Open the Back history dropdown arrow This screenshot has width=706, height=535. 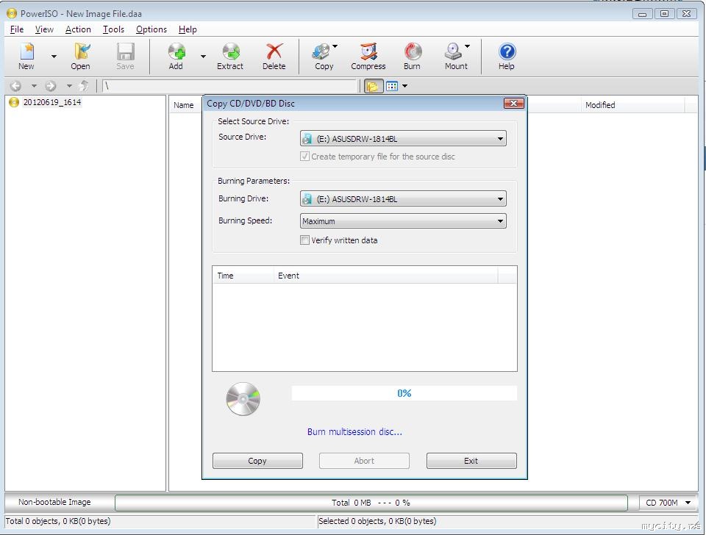(x=34, y=85)
